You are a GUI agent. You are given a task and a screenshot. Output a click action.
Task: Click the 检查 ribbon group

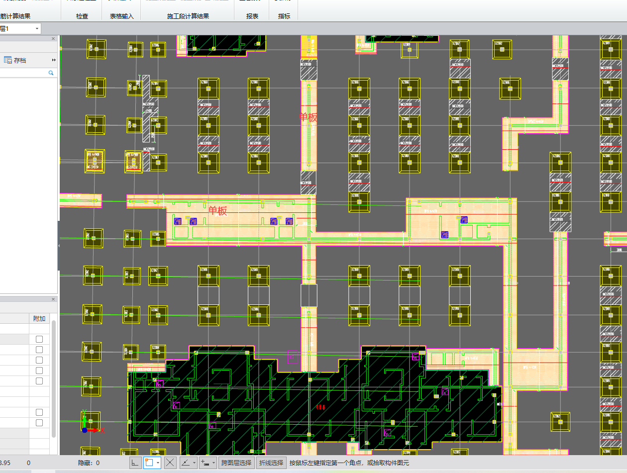click(x=82, y=16)
